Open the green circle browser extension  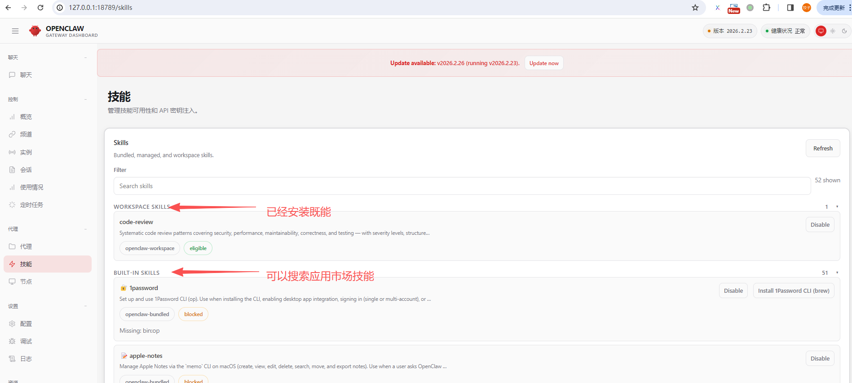click(750, 8)
